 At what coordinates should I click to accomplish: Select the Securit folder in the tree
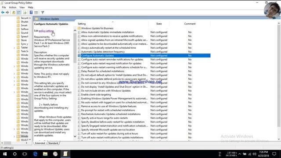[25, 18]
